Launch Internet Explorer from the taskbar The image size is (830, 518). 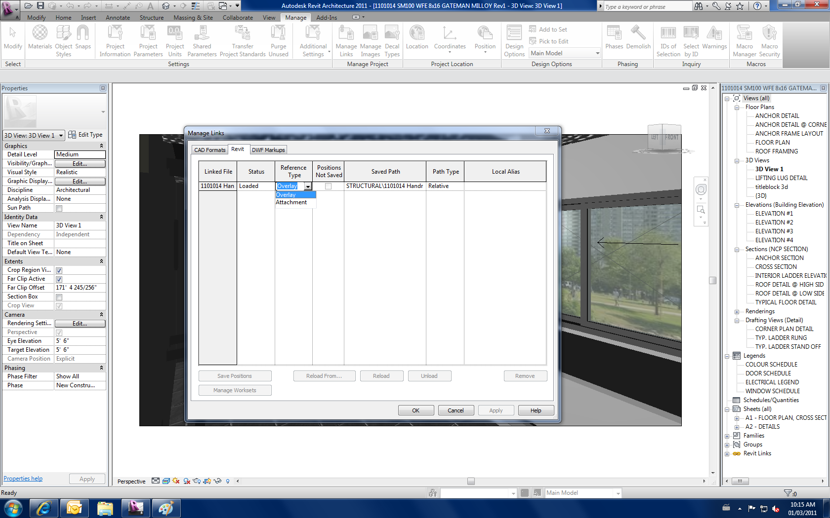pyautogui.click(x=43, y=508)
